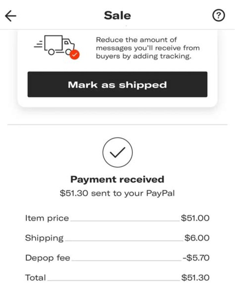
Task: Select the Shipping row label
Action: point(44,238)
